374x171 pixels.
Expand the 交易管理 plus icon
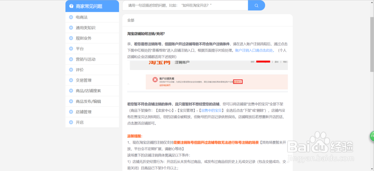click(x=71, y=80)
